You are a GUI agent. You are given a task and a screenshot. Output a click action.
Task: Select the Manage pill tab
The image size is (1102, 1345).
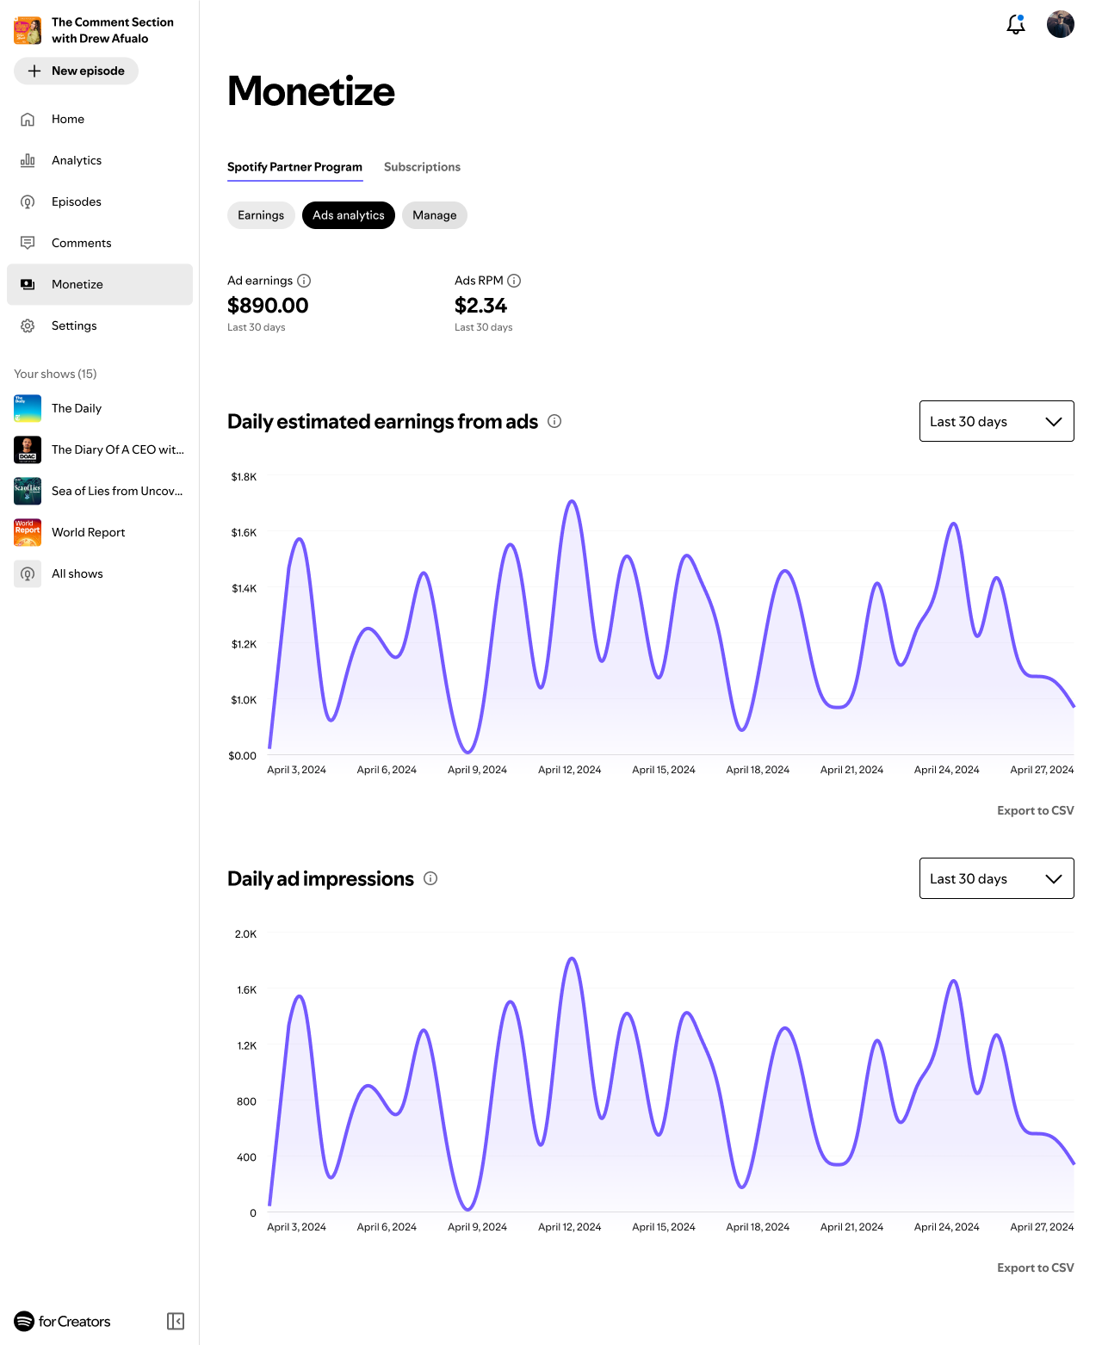pos(435,215)
